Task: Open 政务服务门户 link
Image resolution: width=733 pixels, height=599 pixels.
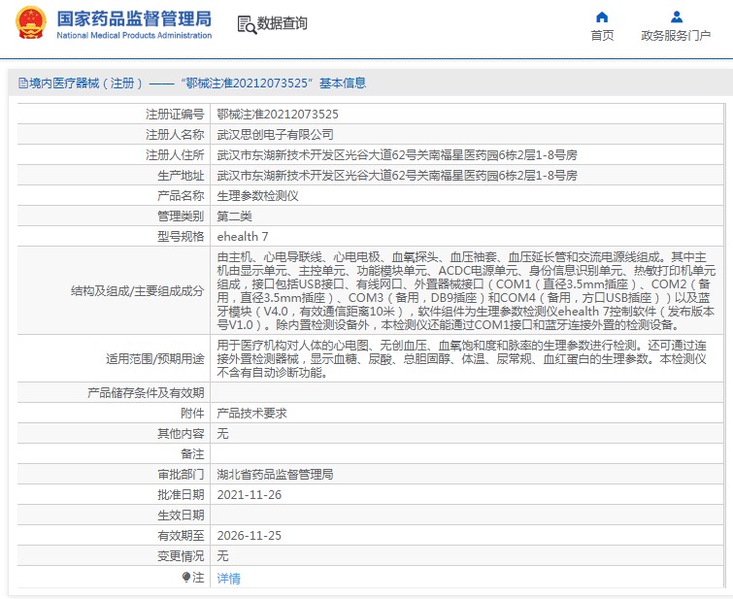Action: [676, 36]
